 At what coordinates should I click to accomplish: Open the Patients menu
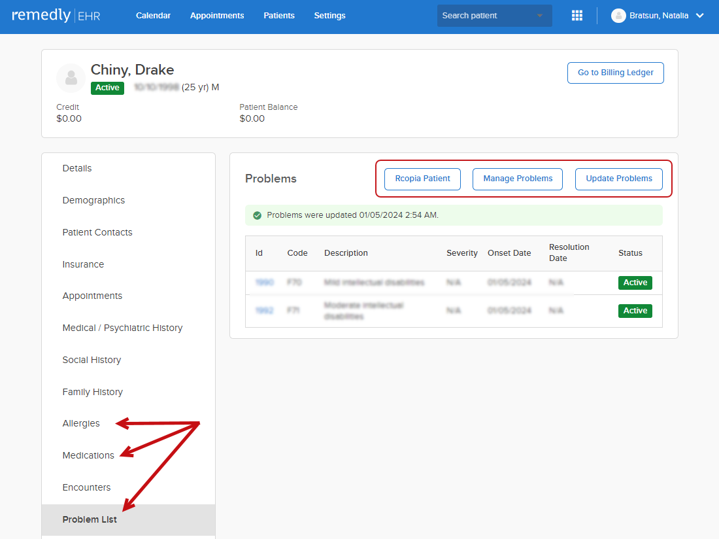279,16
